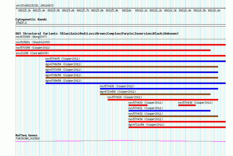Click the brown bar under dgv4710n54
233x156 pixels.
[155, 94]
